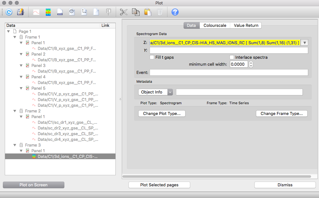This screenshot has width=319, height=198.
Task: Add a line plot using toolbar icon
Action: (x=36, y=12)
